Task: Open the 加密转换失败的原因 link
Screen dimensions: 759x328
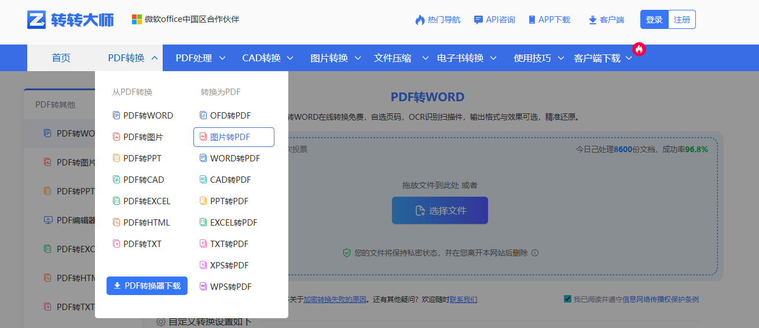Action: (x=335, y=300)
